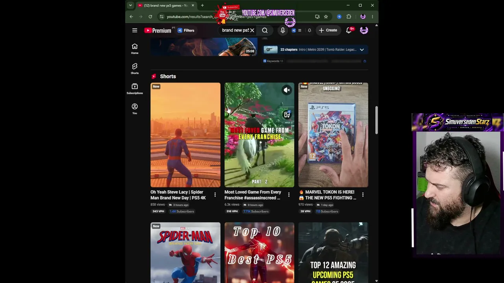Viewport: 504px width, 283px height.
Task: Open 'Top 12 Amazing Upcoming PS5' short thumbnail
Action: pyautogui.click(x=333, y=252)
